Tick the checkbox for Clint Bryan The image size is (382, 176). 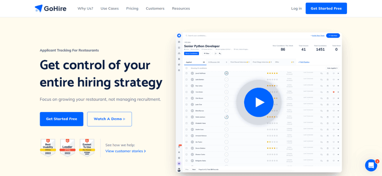tap(187, 98)
